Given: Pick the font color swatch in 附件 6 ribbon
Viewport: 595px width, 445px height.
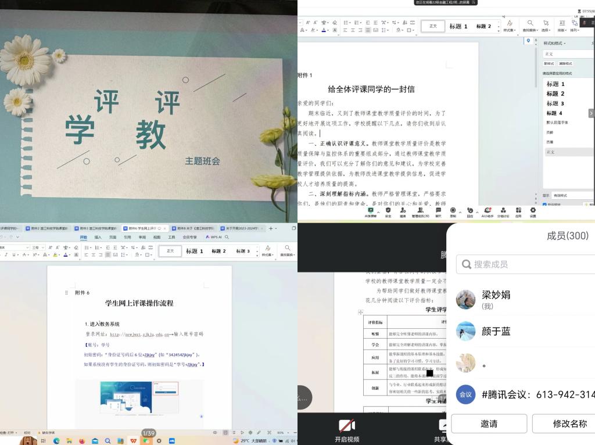Looking at the screenshot, I should 66,255.
